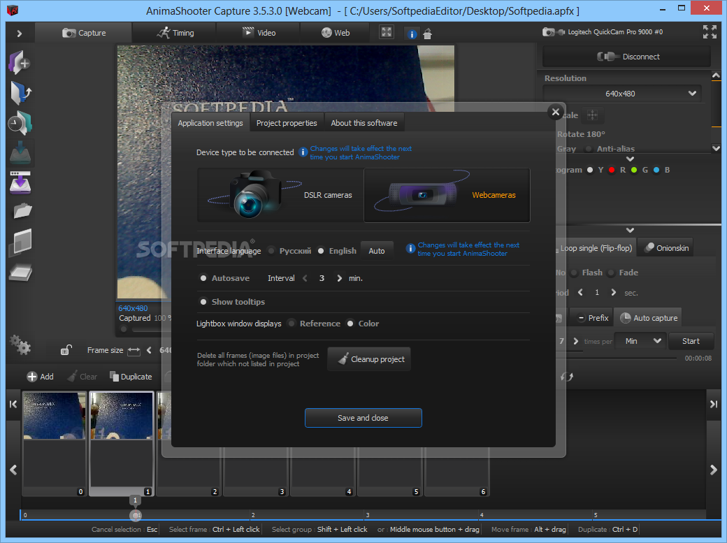727x543 pixels.
Task: Click the lightbox frame icon in sidebar
Action: (x=20, y=242)
